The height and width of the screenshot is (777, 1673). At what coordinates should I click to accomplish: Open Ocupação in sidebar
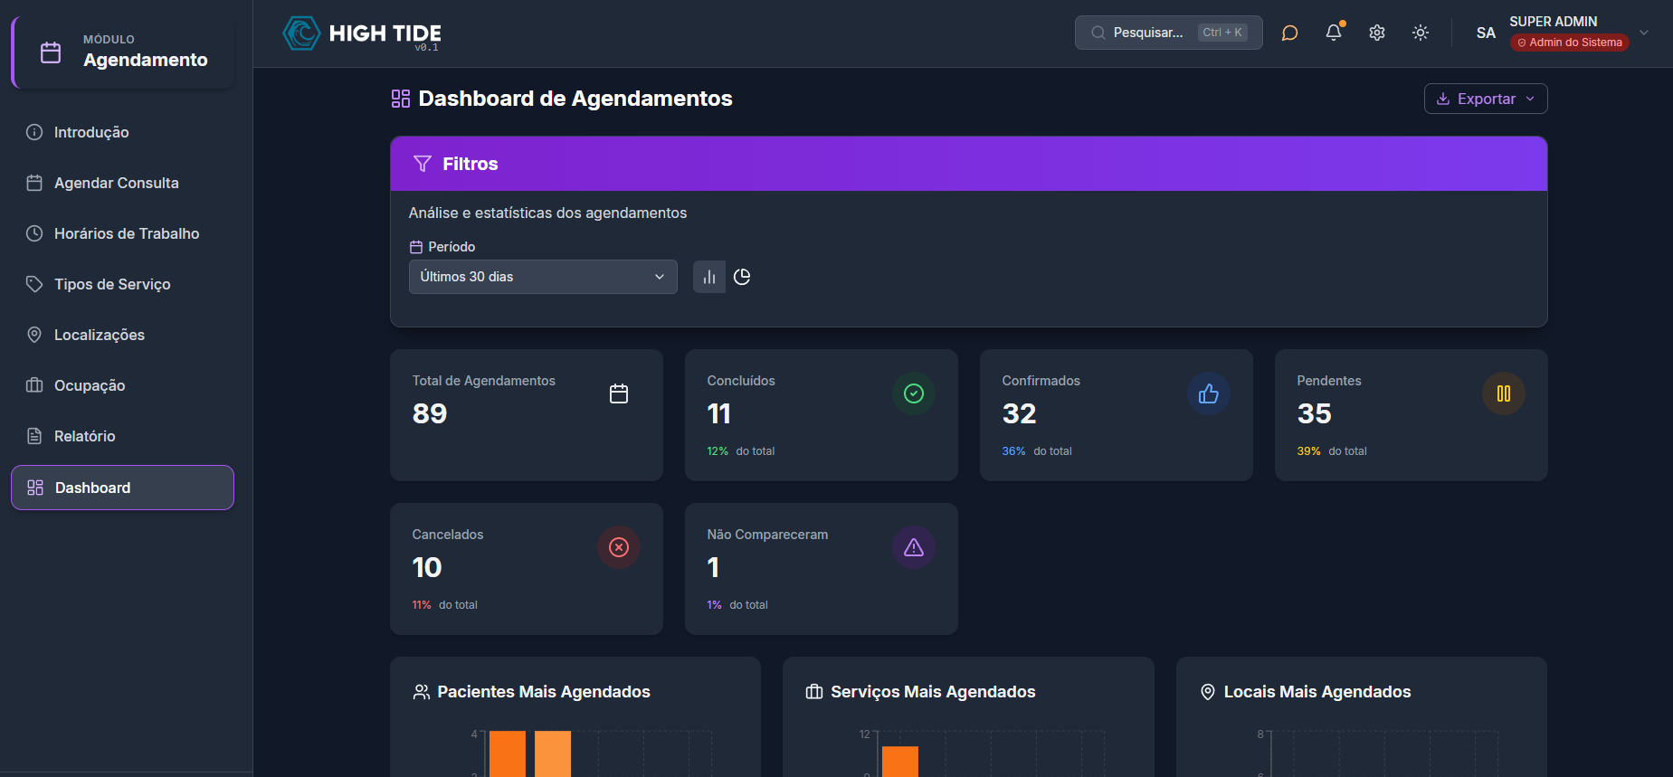point(122,385)
